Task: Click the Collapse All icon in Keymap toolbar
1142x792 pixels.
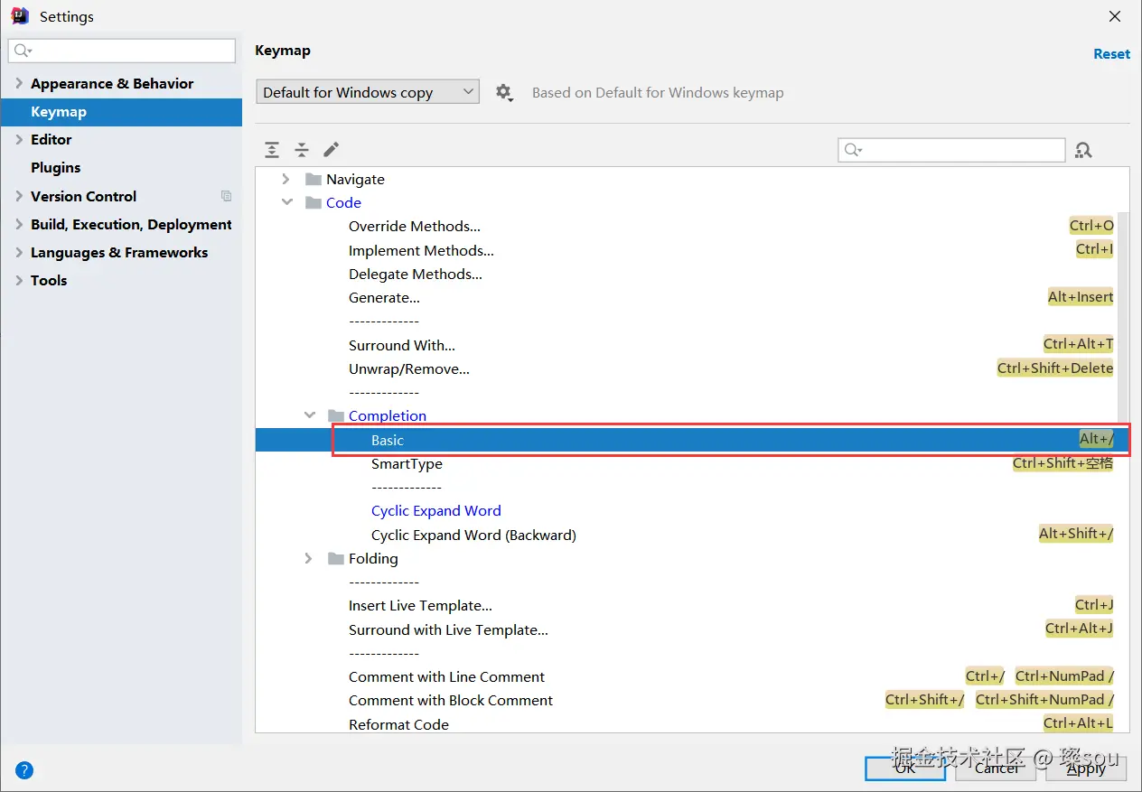Action: (x=302, y=150)
